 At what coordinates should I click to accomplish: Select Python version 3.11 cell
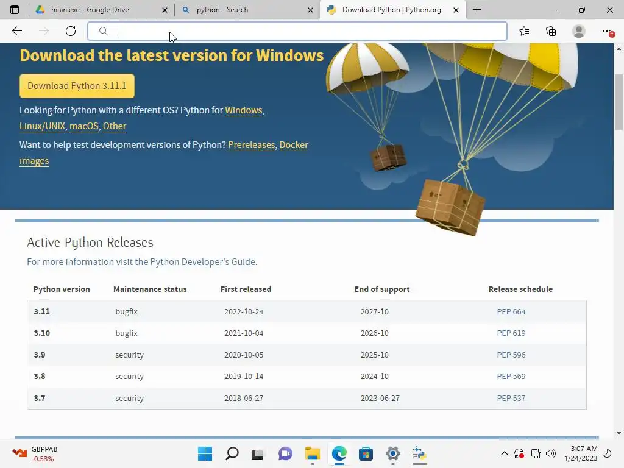42,311
